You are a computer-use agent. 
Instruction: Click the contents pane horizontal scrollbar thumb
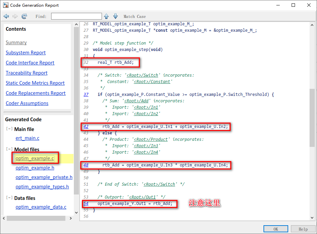(x=36, y=218)
